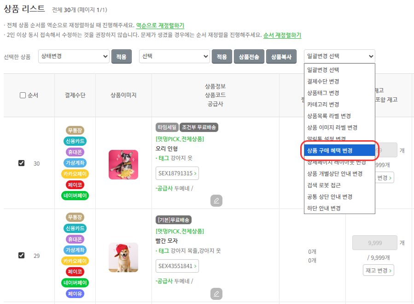
Task: Click the red hat dog product thumbnail
Action: 123,257
